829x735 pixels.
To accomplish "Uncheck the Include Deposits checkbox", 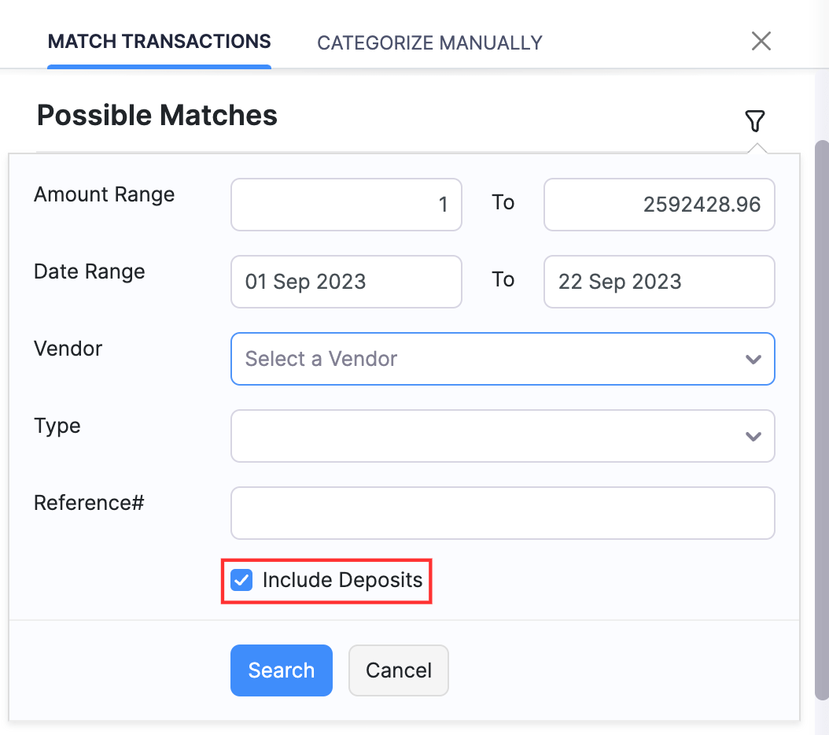I will (241, 580).
